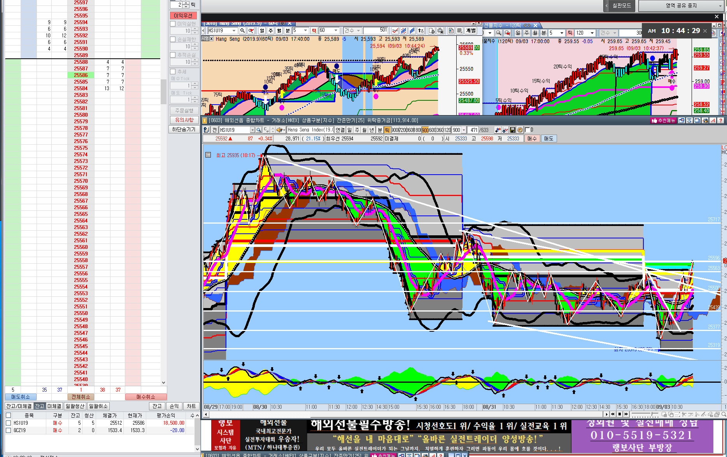
Task: Click the 일괄청산 button
Action: [x=75, y=406]
